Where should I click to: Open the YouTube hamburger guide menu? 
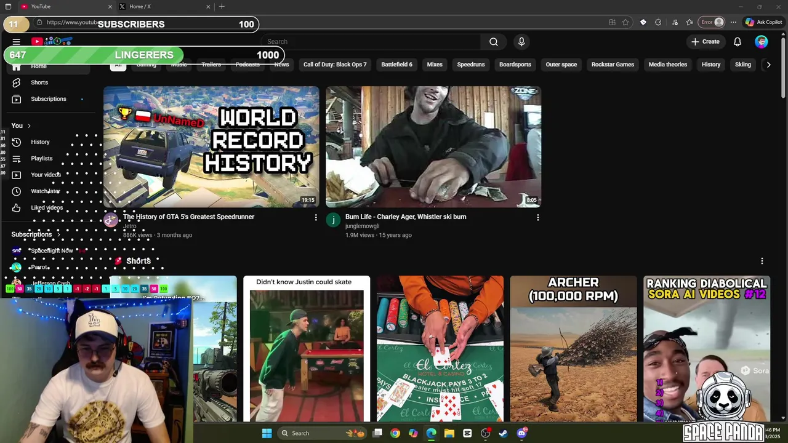click(x=17, y=42)
